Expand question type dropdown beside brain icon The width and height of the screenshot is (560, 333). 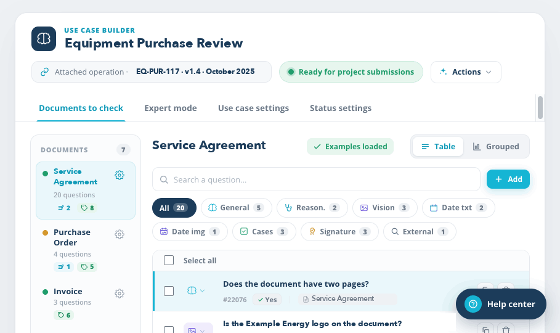tap(203, 291)
